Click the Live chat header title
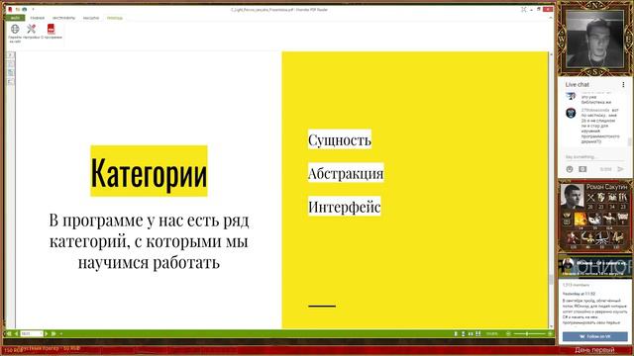634x356 pixels. 577,85
